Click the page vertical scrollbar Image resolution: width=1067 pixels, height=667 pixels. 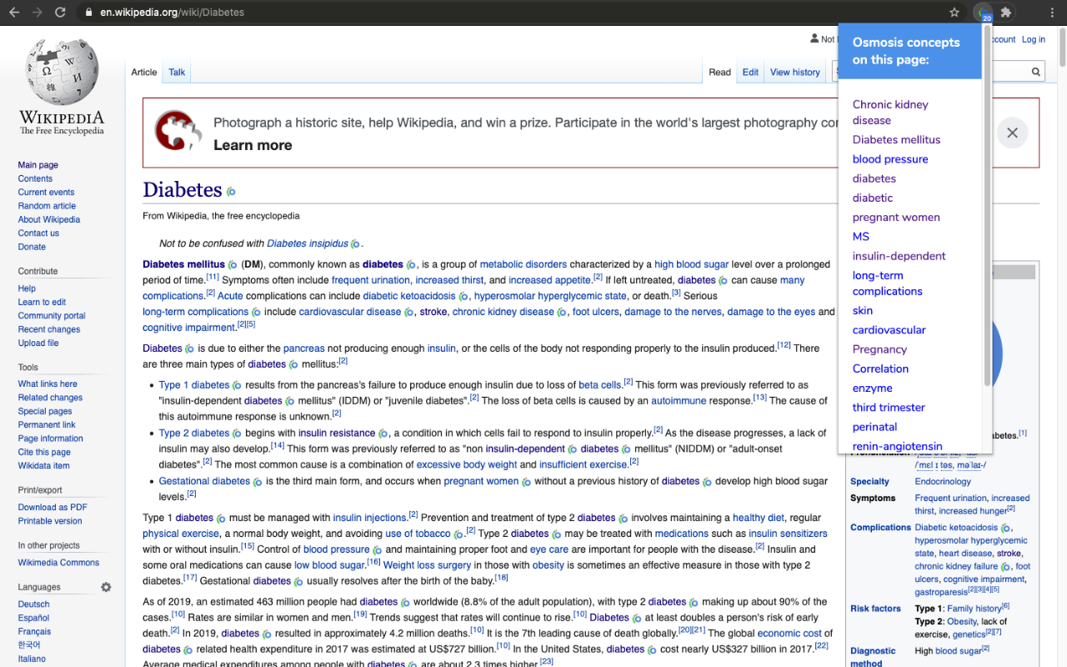pos(1061,47)
